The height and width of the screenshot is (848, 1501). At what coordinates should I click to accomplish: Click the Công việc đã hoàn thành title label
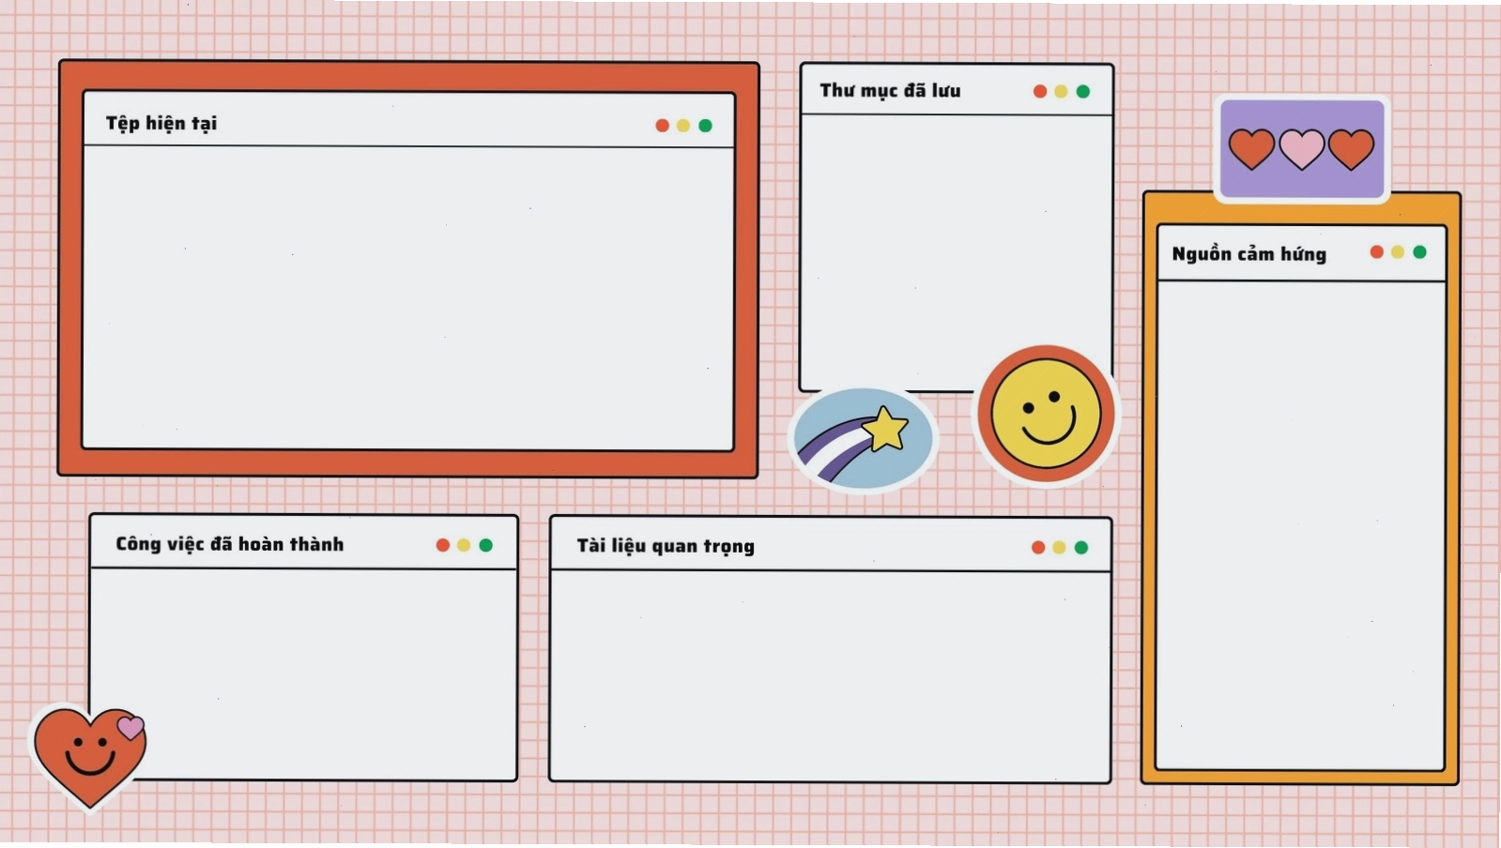point(230,545)
